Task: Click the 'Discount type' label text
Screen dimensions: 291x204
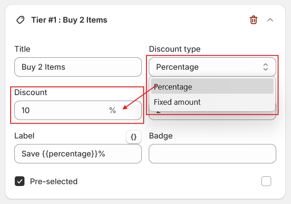Action: (175, 49)
